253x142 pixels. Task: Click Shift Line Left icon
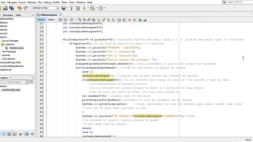pos(119,20)
